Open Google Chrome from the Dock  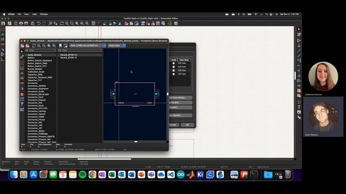click(x=92, y=175)
